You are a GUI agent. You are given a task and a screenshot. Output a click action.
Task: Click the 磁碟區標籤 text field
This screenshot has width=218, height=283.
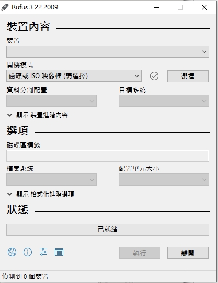[108, 156]
